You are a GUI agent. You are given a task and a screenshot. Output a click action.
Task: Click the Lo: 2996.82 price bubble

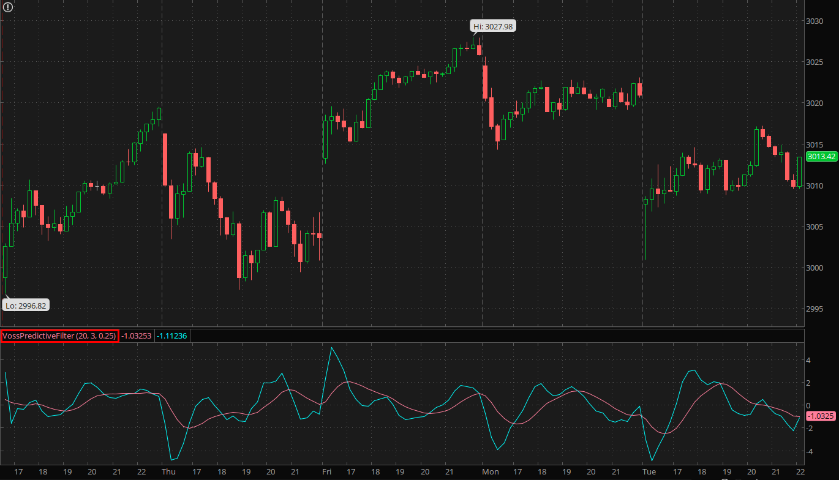26,305
